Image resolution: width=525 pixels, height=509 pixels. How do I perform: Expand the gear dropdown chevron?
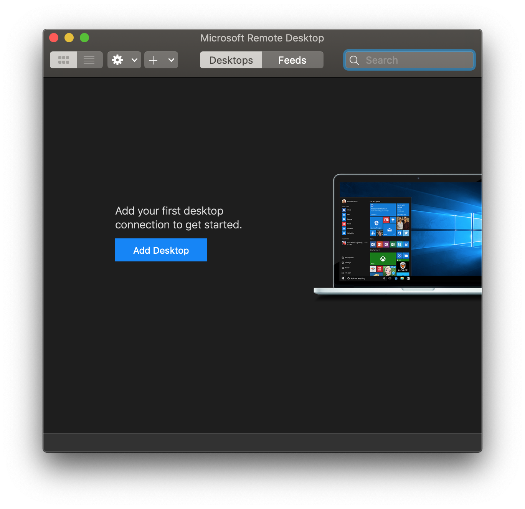[134, 60]
